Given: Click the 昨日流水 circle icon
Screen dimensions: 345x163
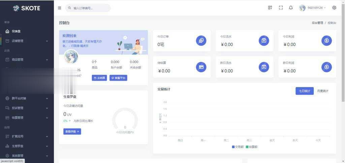Looking at the screenshot, I should click(x=264, y=67).
